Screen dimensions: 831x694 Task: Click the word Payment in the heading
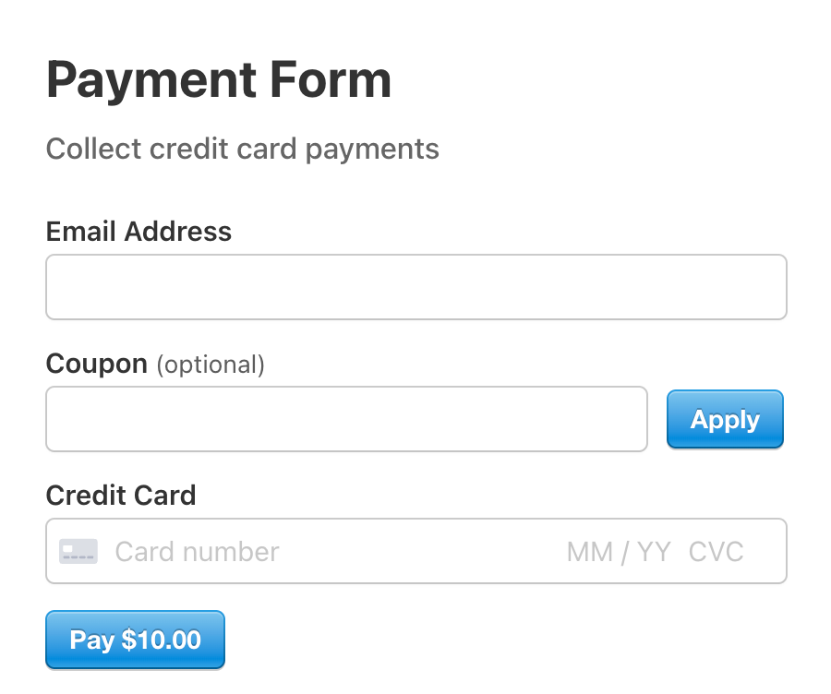pos(151,80)
